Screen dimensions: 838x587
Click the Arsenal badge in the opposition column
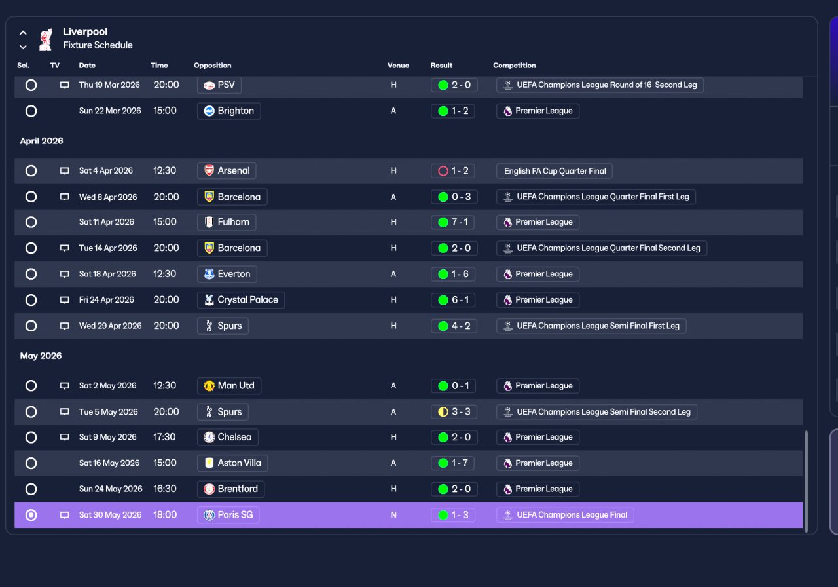pyautogui.click(x=209, y=171)
